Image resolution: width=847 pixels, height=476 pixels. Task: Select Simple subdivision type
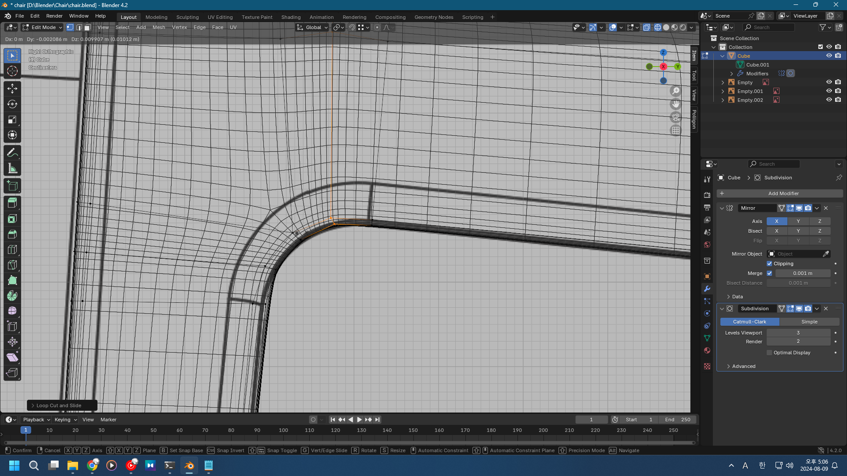pos(809,322)
